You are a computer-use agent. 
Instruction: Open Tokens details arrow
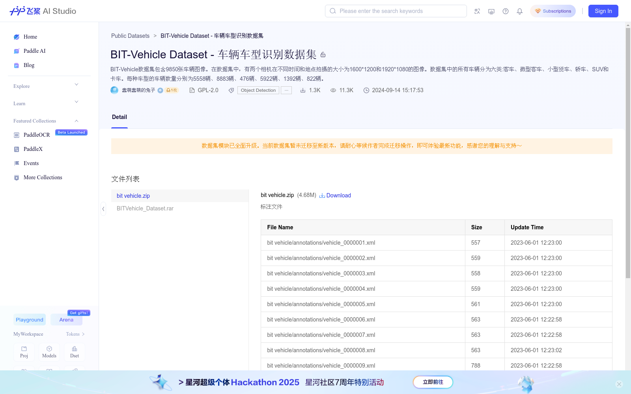click(83, 334)
